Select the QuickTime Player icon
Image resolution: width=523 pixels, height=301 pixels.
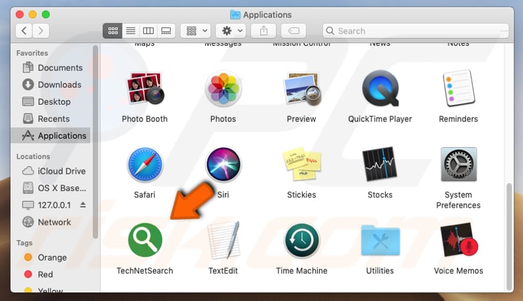click(x=380, y=88)
